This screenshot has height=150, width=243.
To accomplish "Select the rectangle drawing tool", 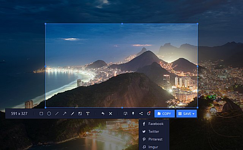I will [41, 114].
